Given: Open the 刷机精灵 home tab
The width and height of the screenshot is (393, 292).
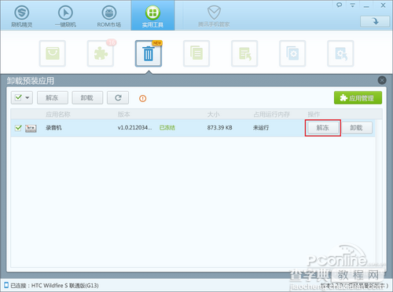Looking at the screenshot, I should (x=22, y=16).
